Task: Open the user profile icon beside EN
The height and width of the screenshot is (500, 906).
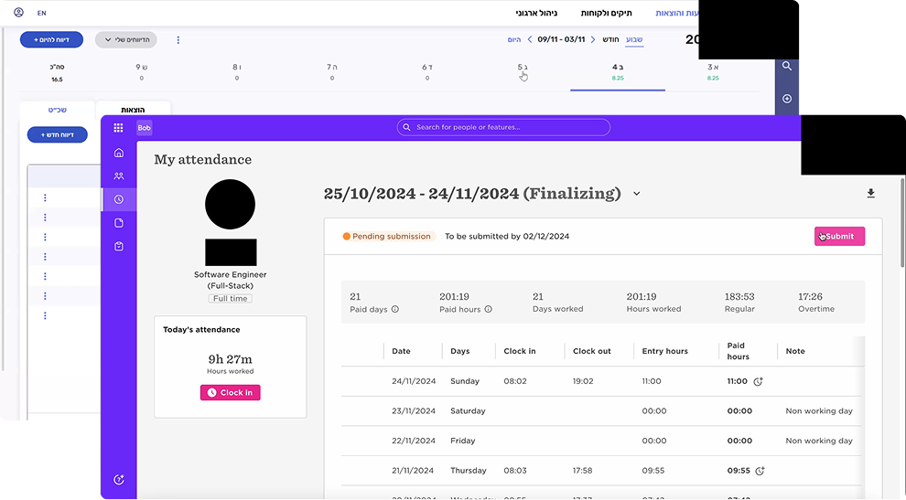Action: pos(19,14)
